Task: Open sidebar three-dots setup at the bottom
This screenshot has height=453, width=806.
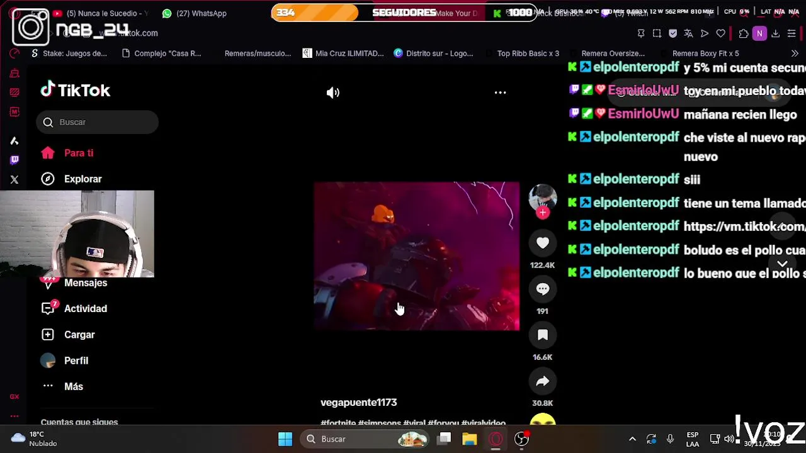Action: (14, 416)
